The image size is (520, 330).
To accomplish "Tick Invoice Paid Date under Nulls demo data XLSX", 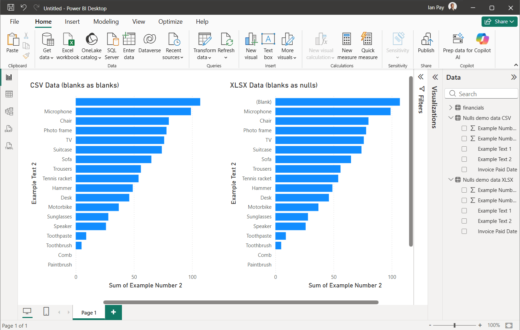I will tap(464, 231).
